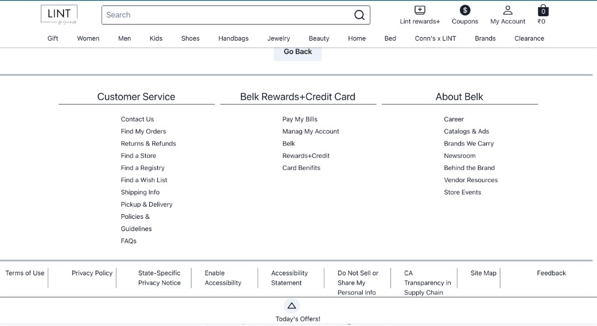597x326 pixels.
Task: Open Shipping Info link
Action: coord(140,192)
